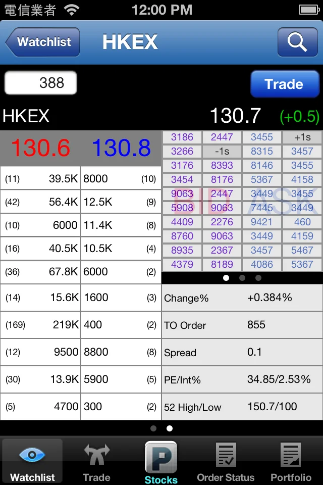Tap the bid price 130.6
The image size is (323, 485).
point(40,148)
